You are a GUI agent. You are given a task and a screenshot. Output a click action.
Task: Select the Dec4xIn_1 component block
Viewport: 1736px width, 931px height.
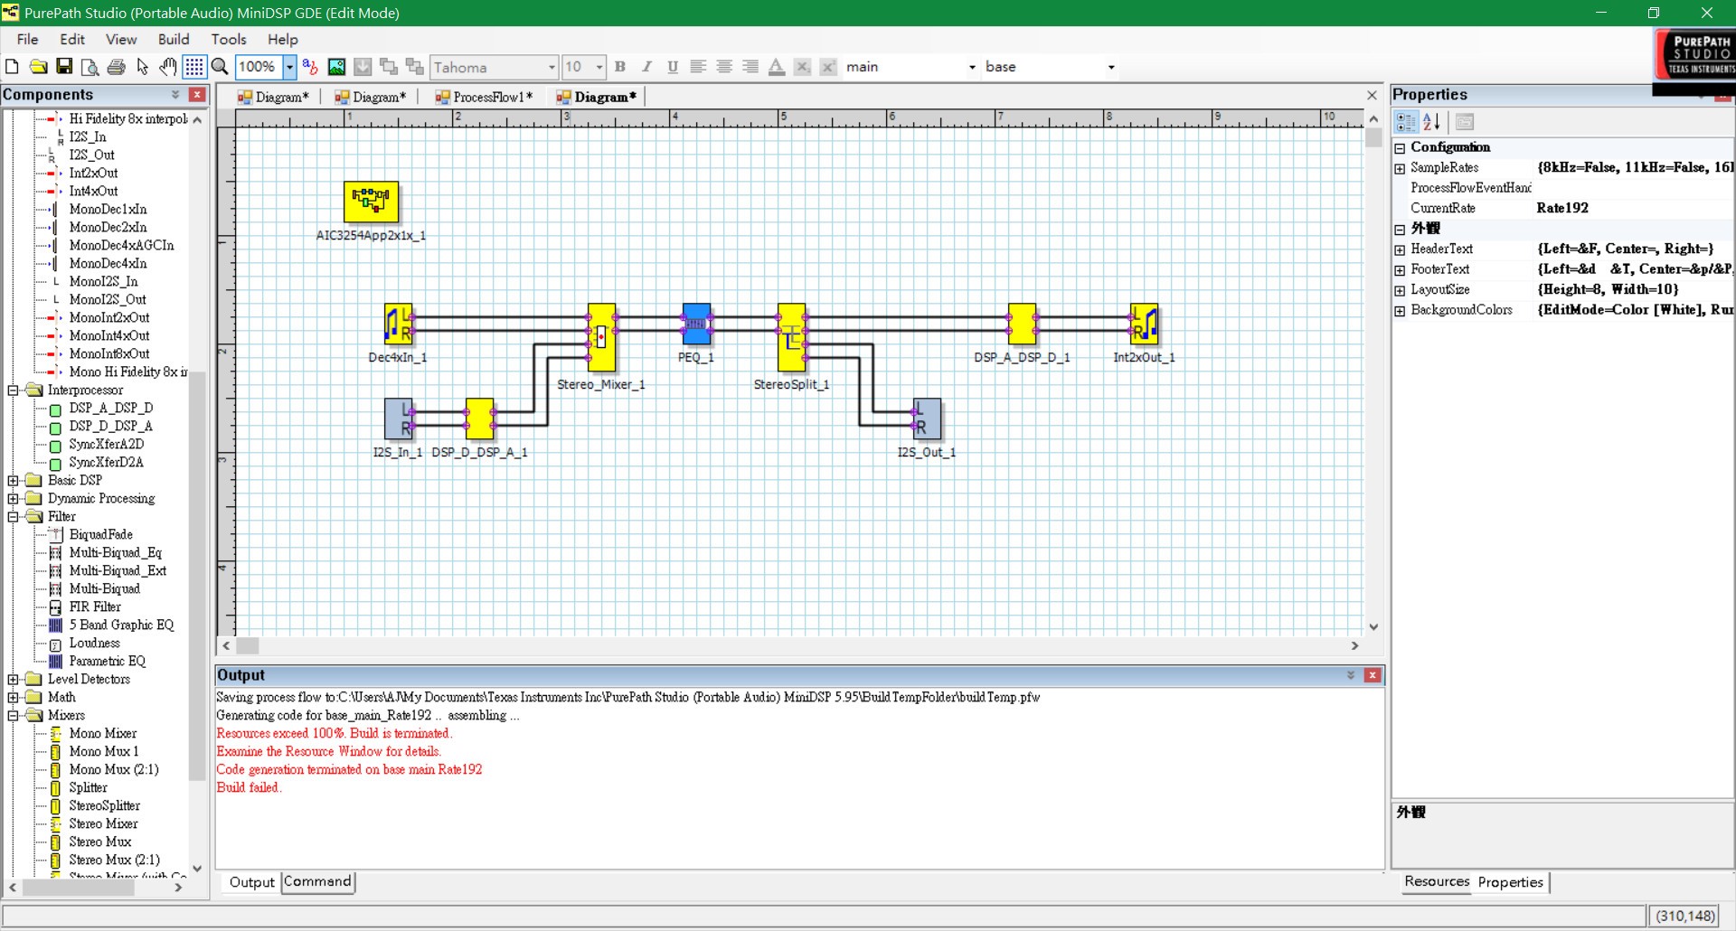(x=398, y=324)
